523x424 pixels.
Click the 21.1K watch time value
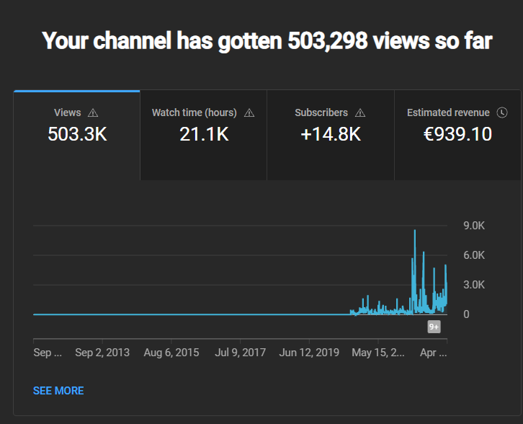(204, 134)
